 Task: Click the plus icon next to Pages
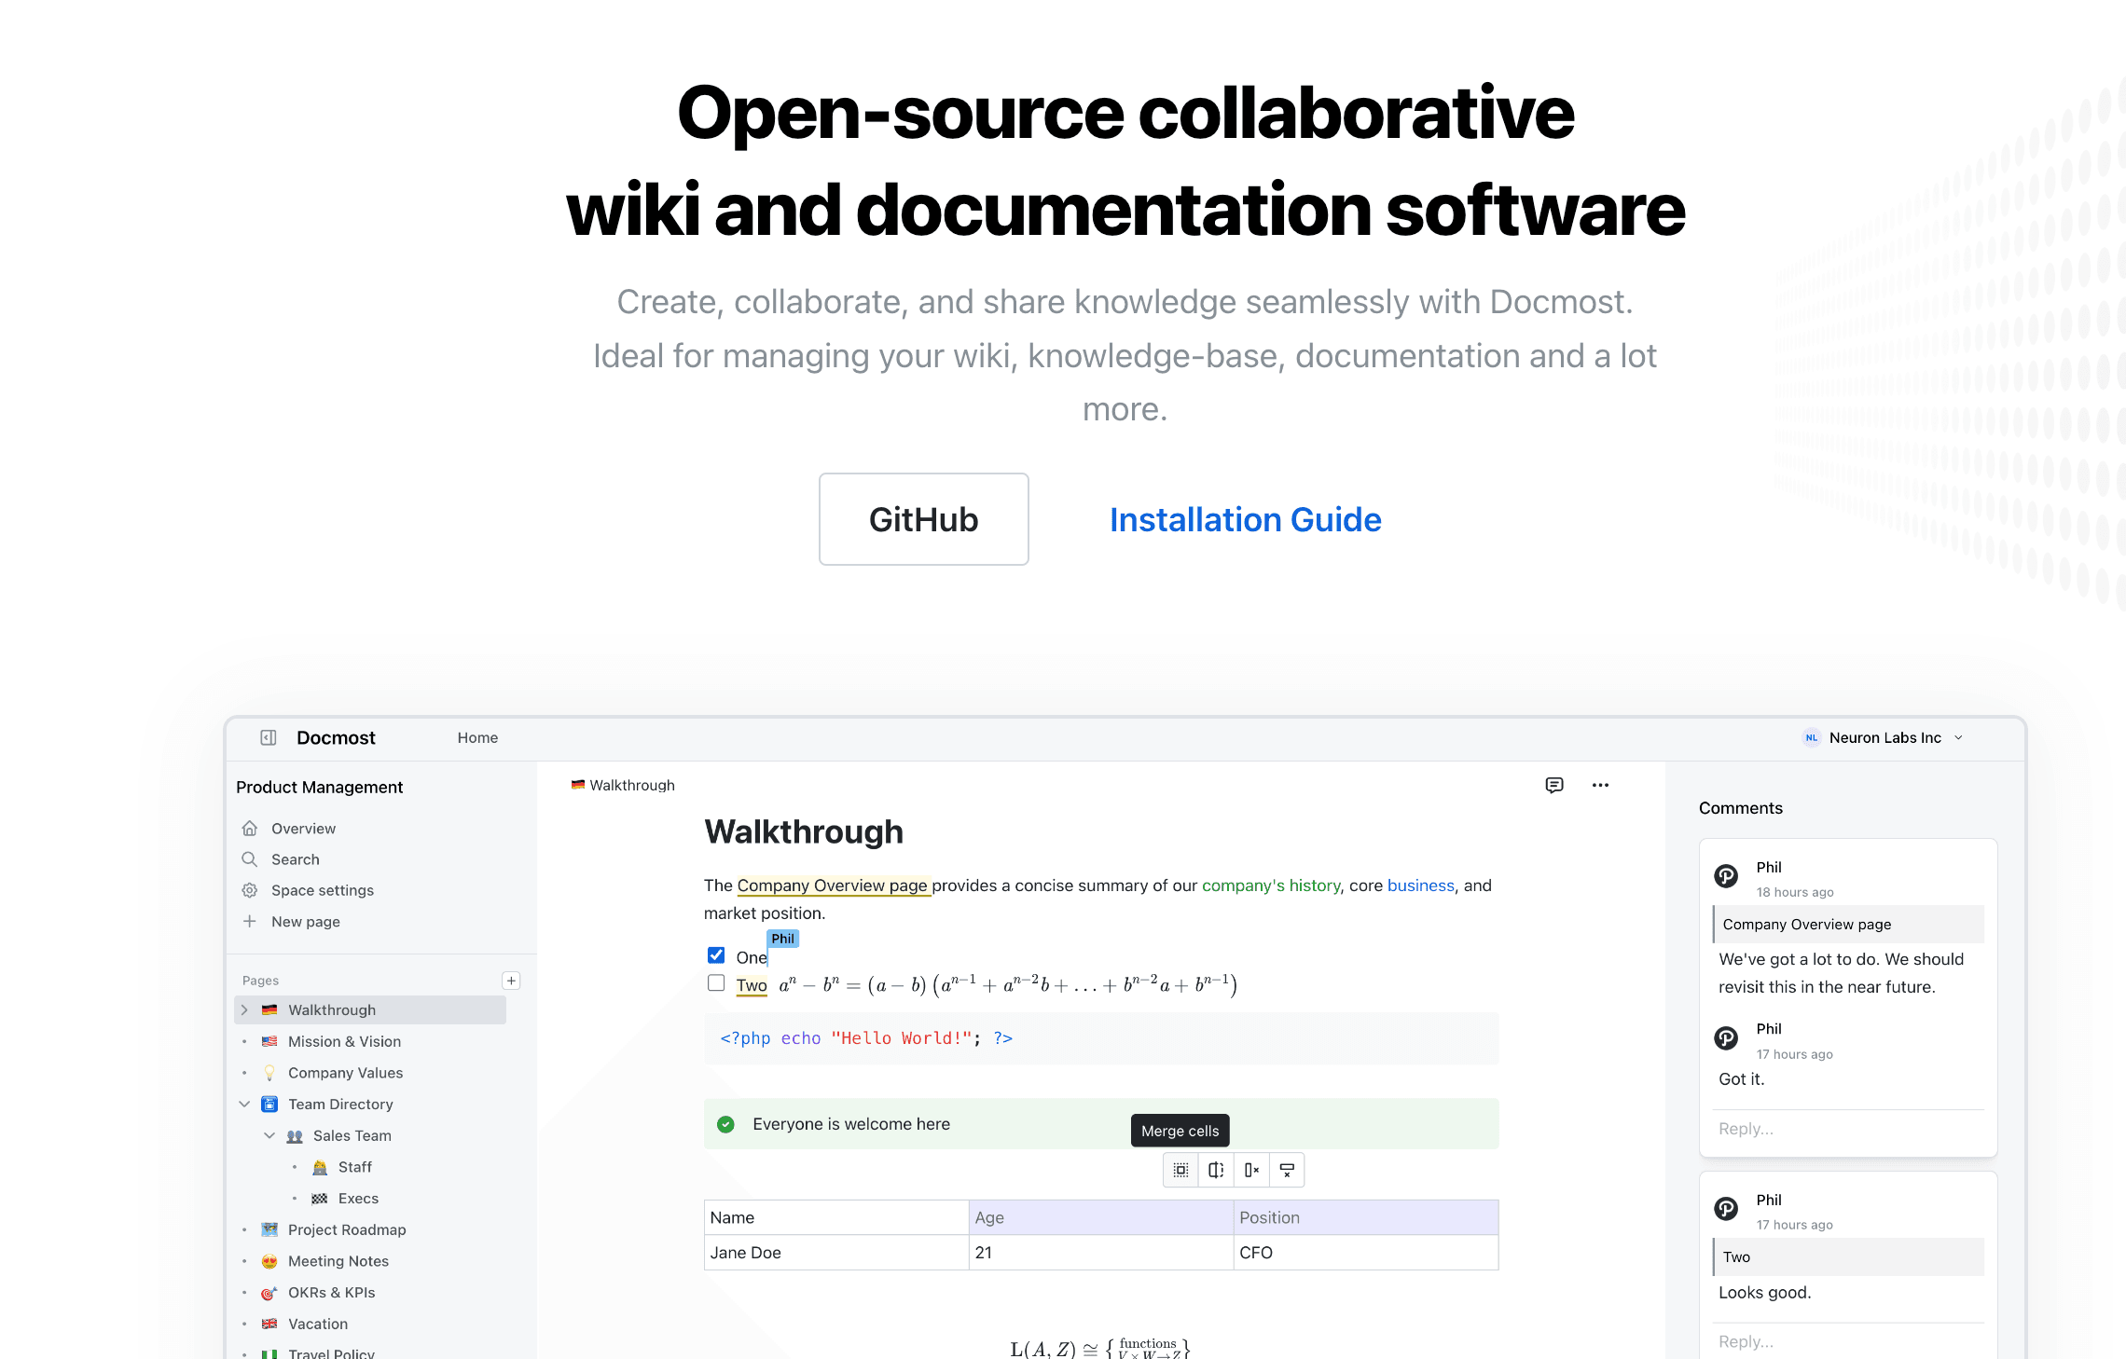pyautogui.click(x=511, y=981)
